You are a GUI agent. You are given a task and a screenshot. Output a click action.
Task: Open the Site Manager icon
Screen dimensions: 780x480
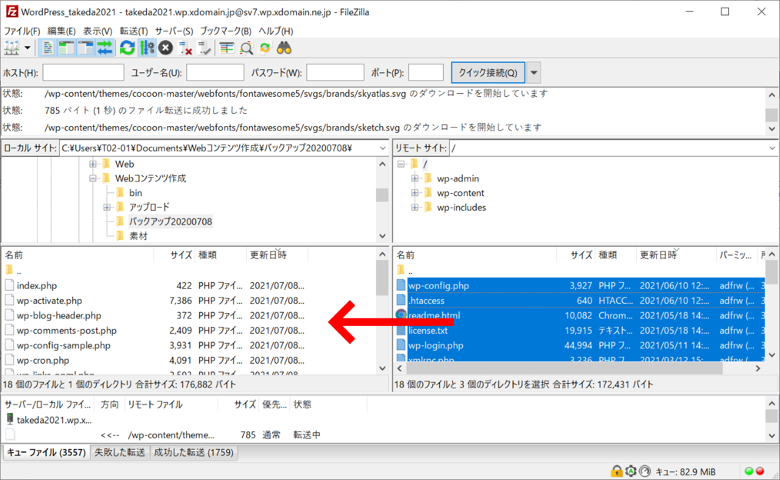(12, 48)
